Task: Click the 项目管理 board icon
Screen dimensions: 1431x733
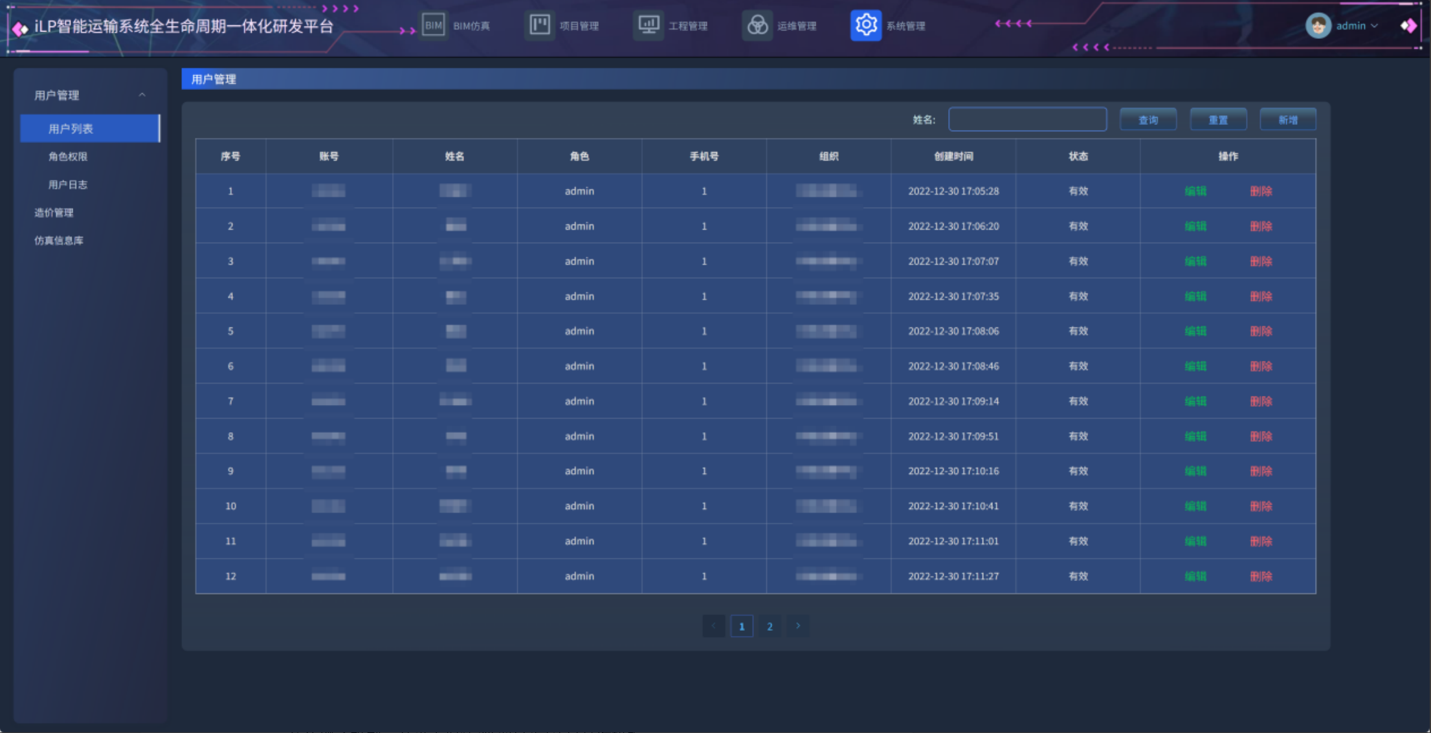Action: click(539, 26)
